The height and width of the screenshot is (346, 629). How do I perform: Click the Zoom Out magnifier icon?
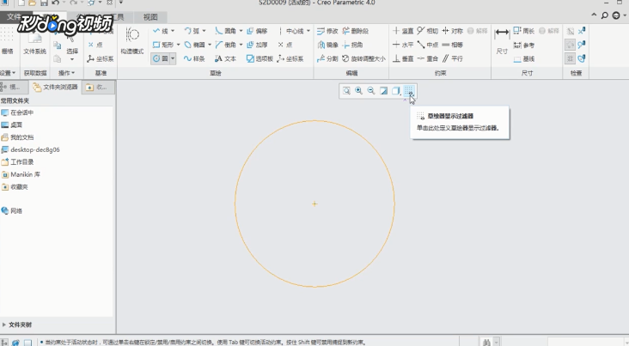371,91
